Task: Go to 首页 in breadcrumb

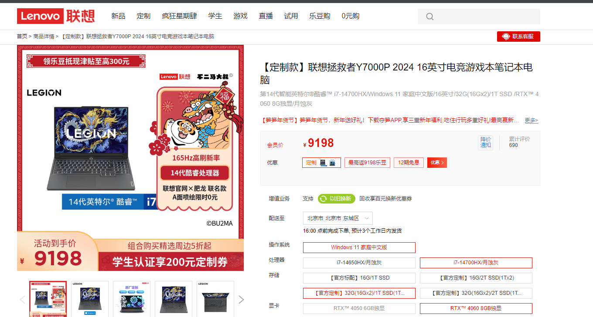Action: (22, 37)
